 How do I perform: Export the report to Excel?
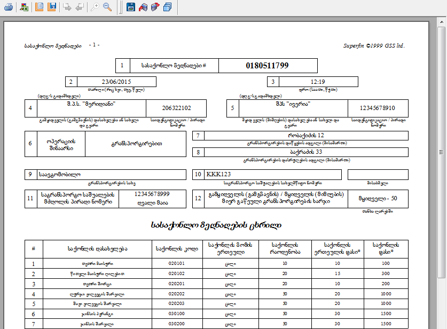[x=24, y=7]
